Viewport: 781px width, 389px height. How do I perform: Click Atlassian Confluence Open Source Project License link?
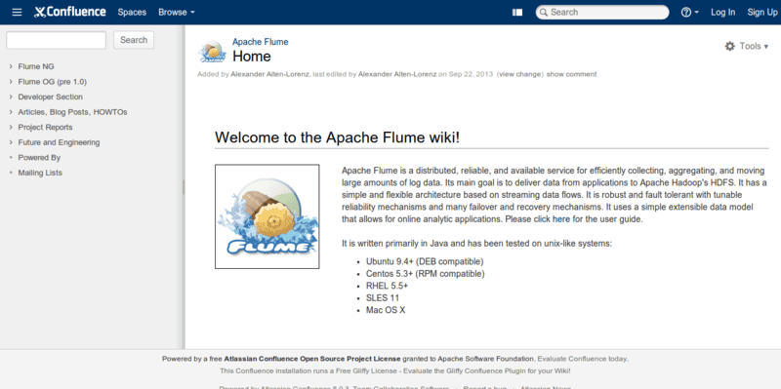coord(312,359)
